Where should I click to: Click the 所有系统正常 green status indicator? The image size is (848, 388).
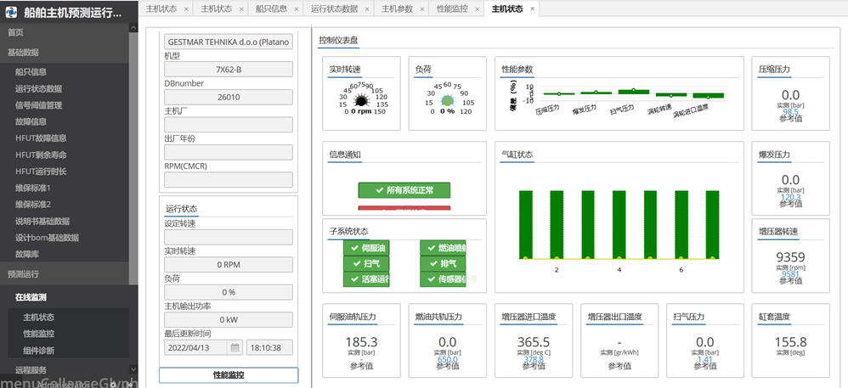(x=404, y=190)
